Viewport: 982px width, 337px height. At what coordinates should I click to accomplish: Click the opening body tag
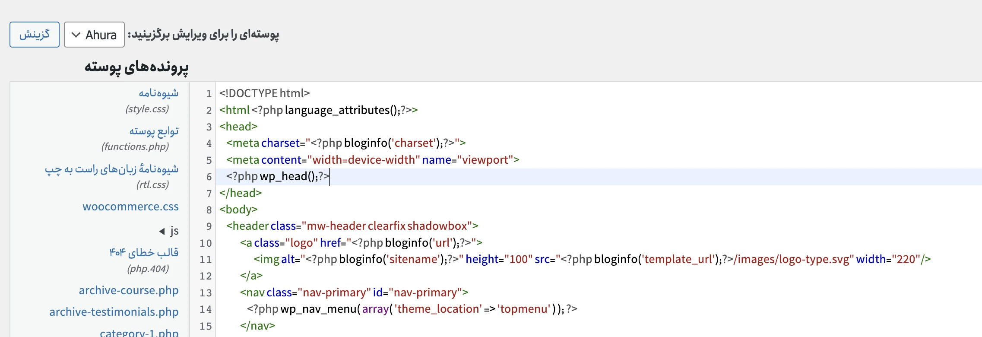238,210
